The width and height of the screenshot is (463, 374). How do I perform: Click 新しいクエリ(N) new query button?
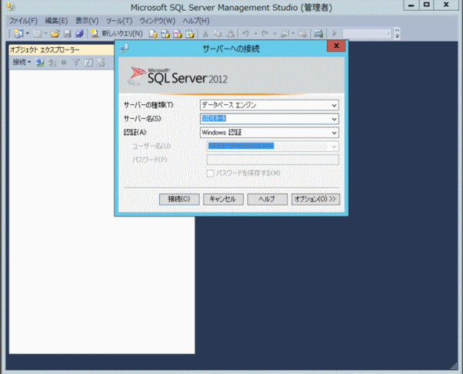coord(117,34)
